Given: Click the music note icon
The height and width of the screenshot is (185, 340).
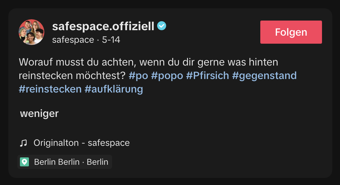Looking at the screenshot, I should [23, 143].
